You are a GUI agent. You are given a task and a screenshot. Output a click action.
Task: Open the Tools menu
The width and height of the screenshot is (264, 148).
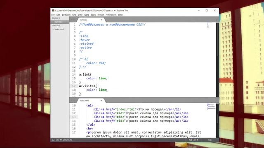[93, 15]
